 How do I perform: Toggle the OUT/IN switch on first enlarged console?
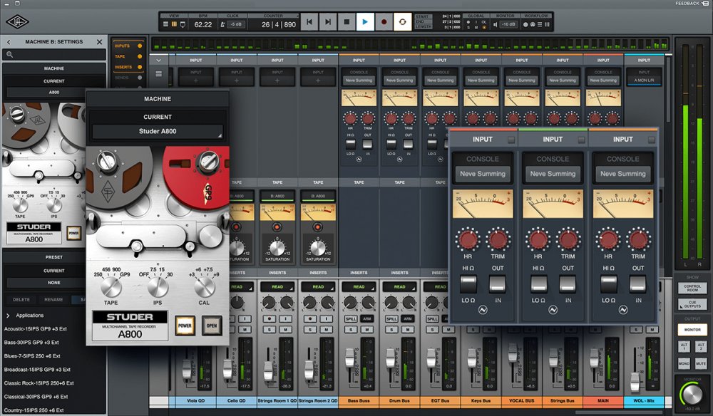pyautogui.click(x=498, y=284)
